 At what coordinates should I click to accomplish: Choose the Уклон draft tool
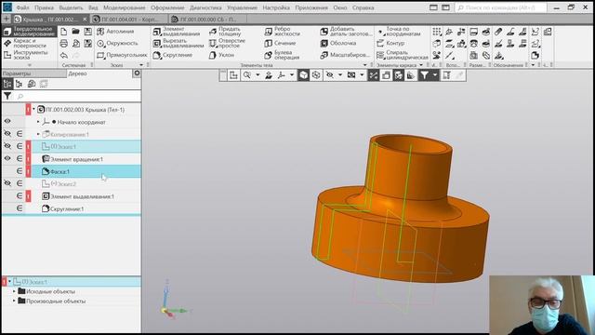[x=221, y=55]
